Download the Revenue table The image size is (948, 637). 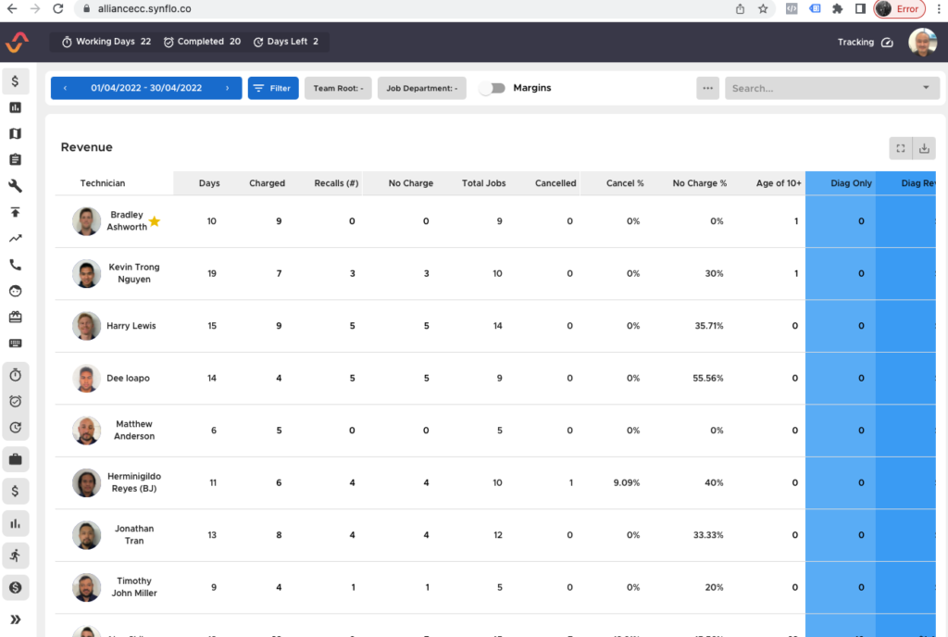click(x=924, y=148)
